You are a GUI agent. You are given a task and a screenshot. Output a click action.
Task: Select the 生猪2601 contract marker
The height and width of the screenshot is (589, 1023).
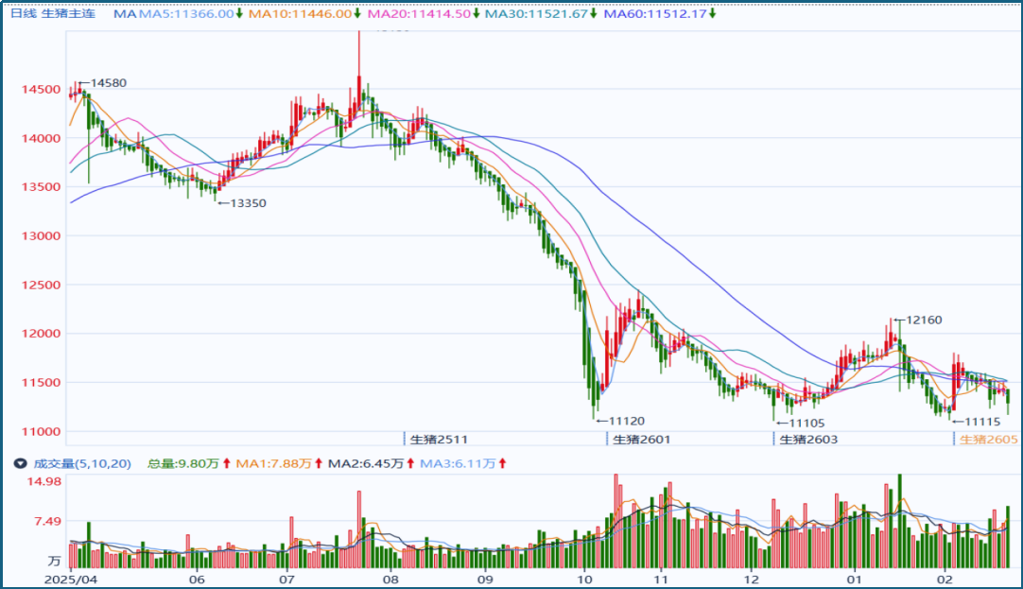pos(641,440)
